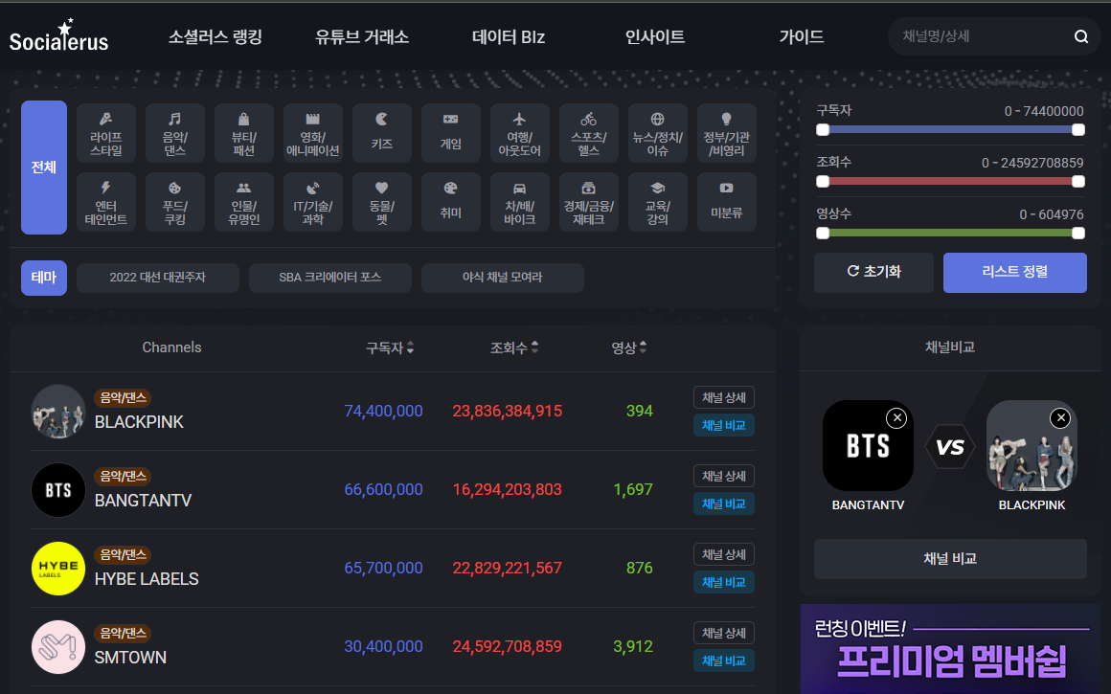Choose the 푸드/쿠킹 category tile
This screenshot has width=1111, height=694.
point(175,202)
